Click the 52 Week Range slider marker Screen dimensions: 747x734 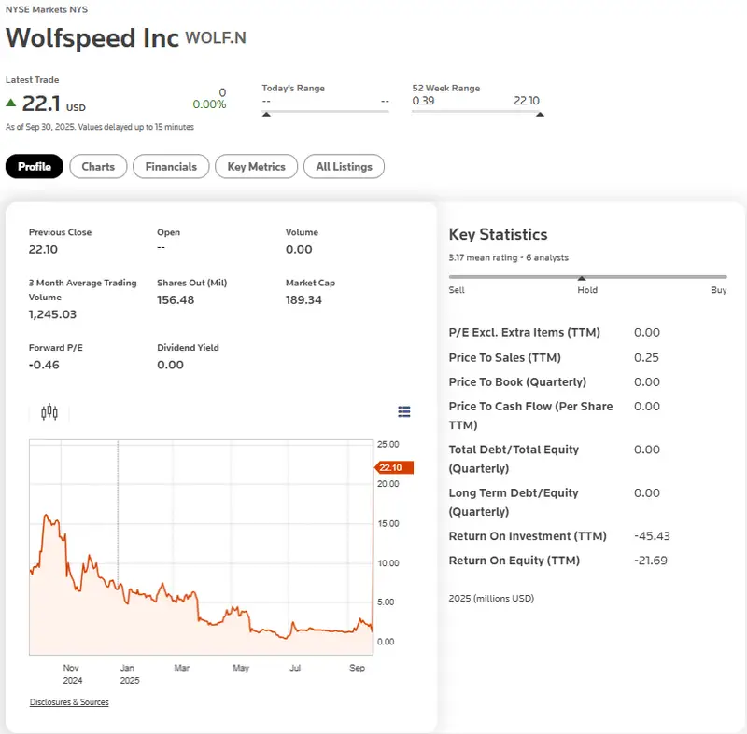pos(540,113)
